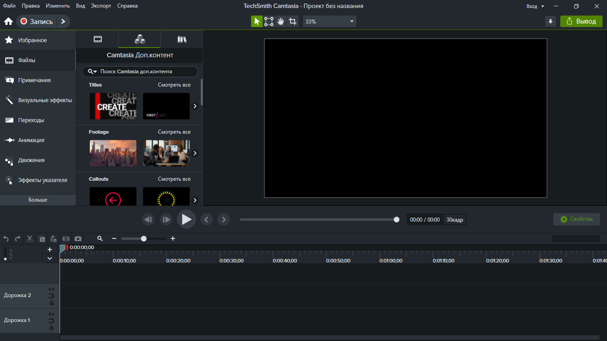Image resolution: width=607 pixels, height=341 pixels.
Task: Take a snapshot with the camera icon
Action: [78, 238]
